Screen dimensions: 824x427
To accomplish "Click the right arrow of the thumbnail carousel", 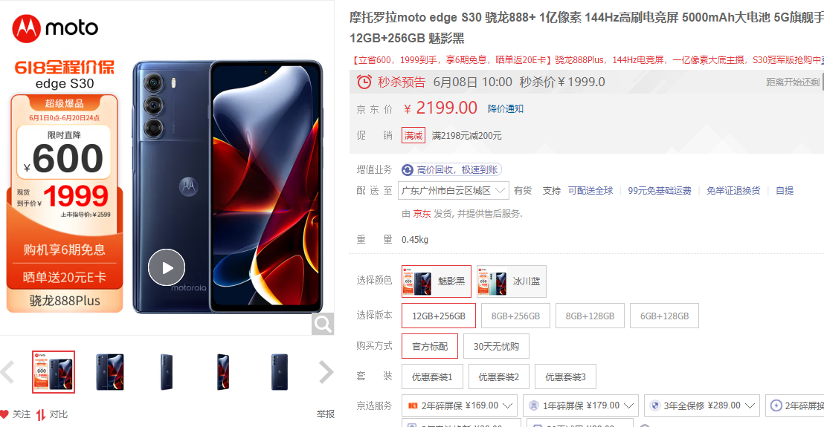I will (x=326, y=372).
